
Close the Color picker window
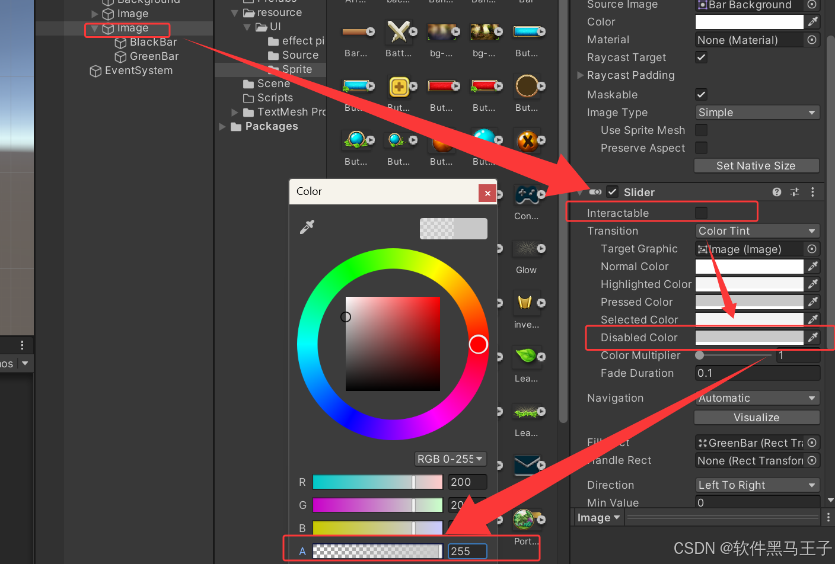[487, 193]
